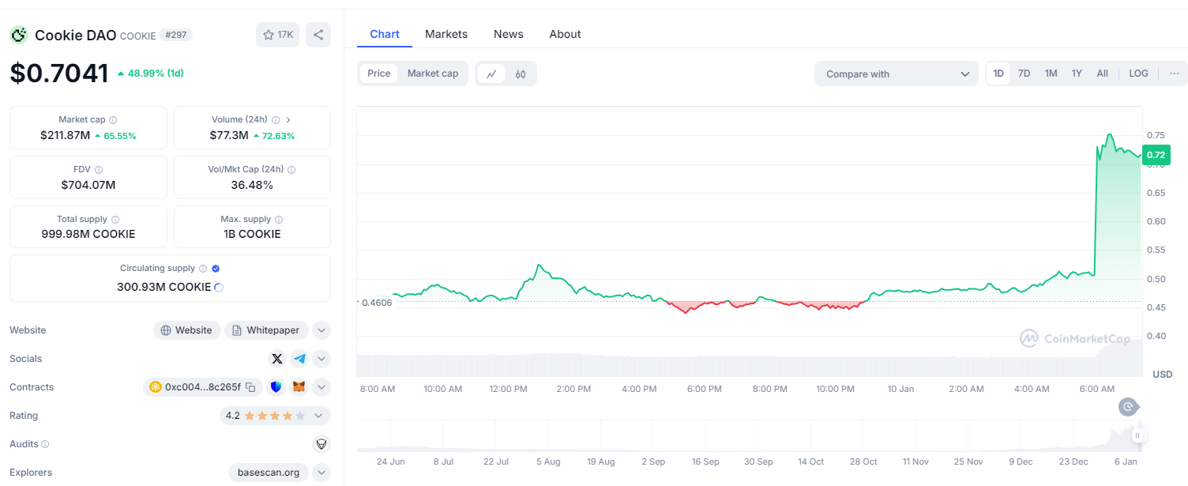Click the $211.87M market cap value
The image size is (1188, 486).
[66, 135]
